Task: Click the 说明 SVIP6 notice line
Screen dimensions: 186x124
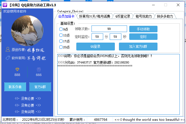Action: coord(105,56)
